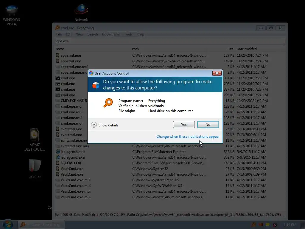Image resolution: width=305 pixels, height=229 pixels.
Task: Click the shield icon in UAC title bar
Action: [x=91, y=73]
